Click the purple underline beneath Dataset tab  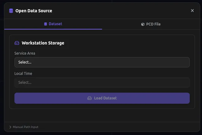point(53,29)
